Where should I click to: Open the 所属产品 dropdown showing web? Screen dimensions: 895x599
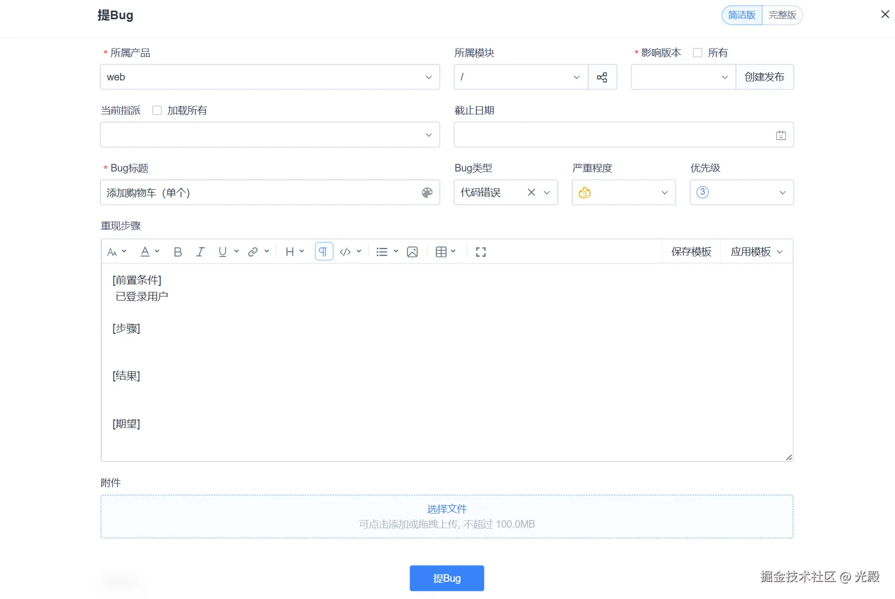click(270, 77)
